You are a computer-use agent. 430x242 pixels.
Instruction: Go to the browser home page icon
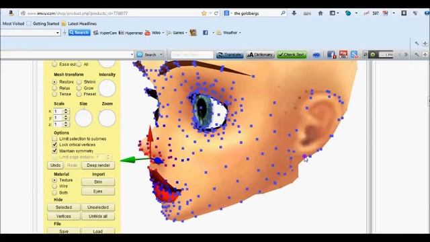pos(320,13)
